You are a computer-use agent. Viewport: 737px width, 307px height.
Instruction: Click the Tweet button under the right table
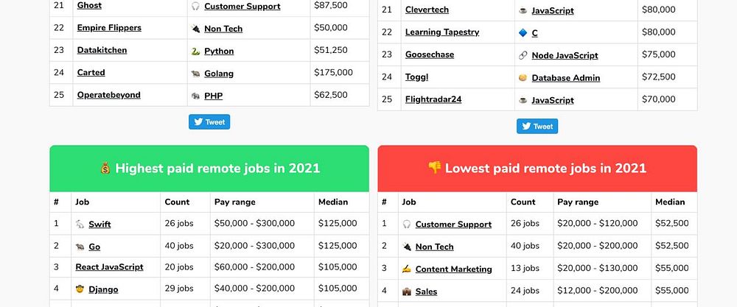pyautogui.click(x=537, y=127)
